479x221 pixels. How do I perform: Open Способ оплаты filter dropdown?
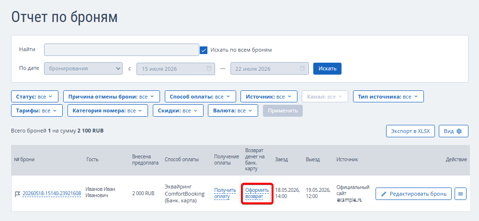(200, 97)
